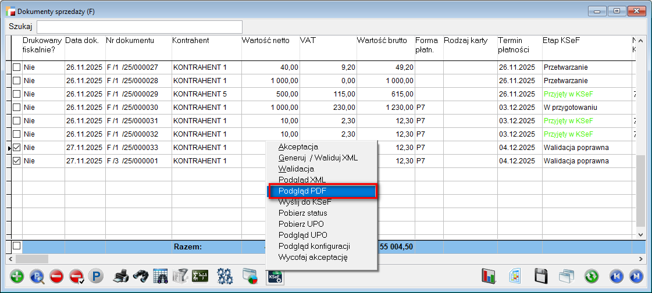This screenshot has width=652, height=293.
Task: Open search with the binoculars icon
Action: pos(140,277)
